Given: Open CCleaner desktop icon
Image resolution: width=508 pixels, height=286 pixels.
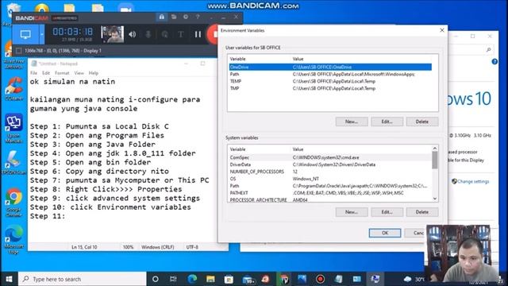Looking at the screenshot, I should tap(13, 88).
